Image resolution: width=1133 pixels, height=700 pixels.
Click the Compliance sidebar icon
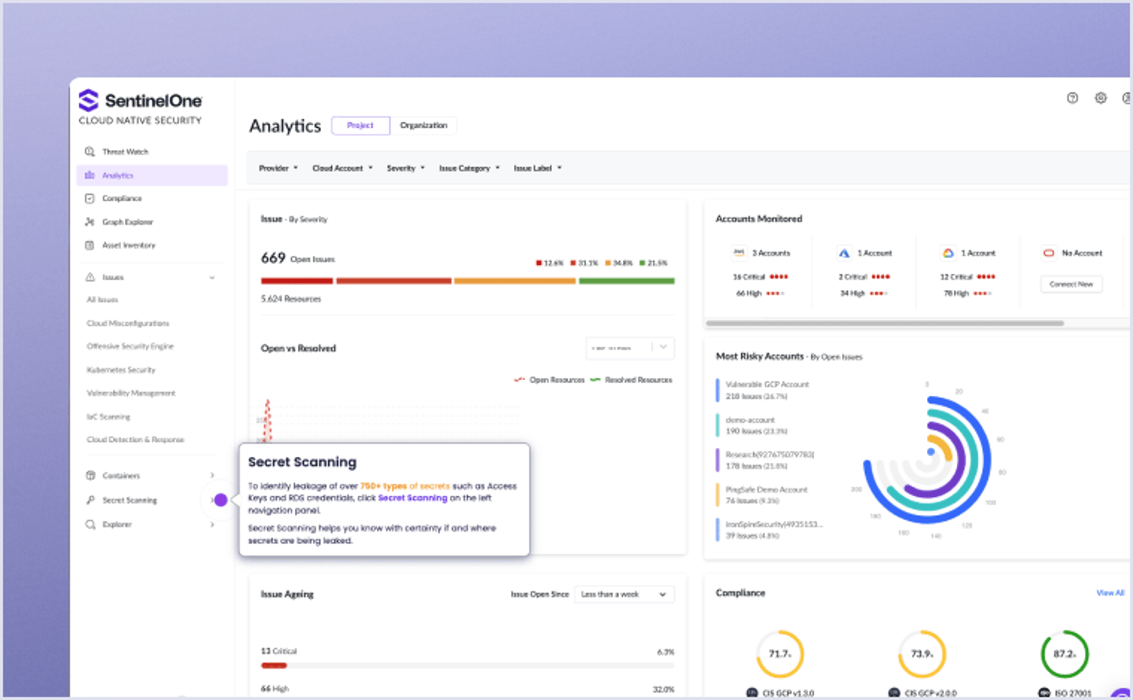point(90,198)
